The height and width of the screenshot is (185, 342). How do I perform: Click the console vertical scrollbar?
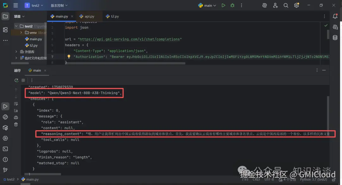[x=328, y=113]
